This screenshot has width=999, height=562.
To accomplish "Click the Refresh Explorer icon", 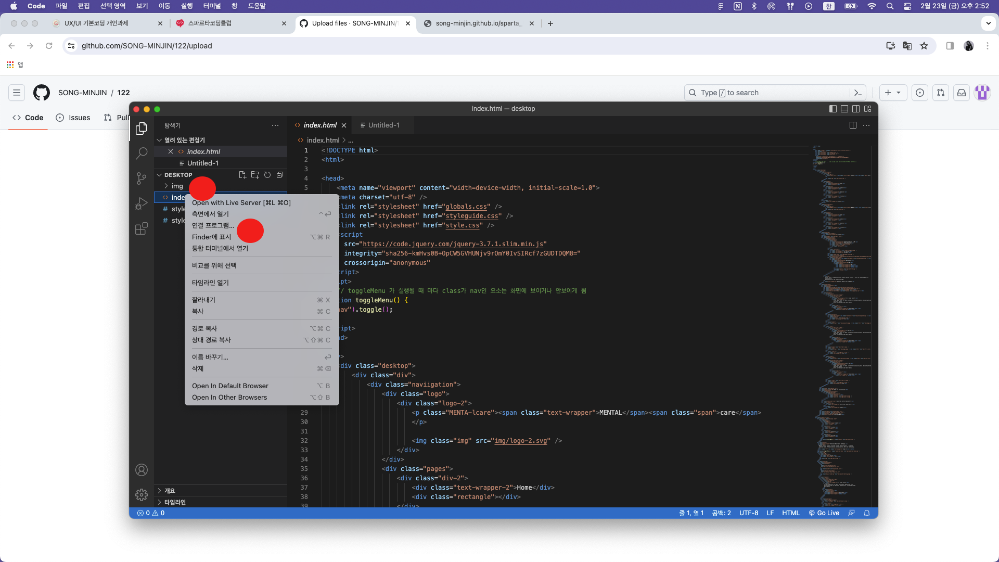I will tap(267, 175).
